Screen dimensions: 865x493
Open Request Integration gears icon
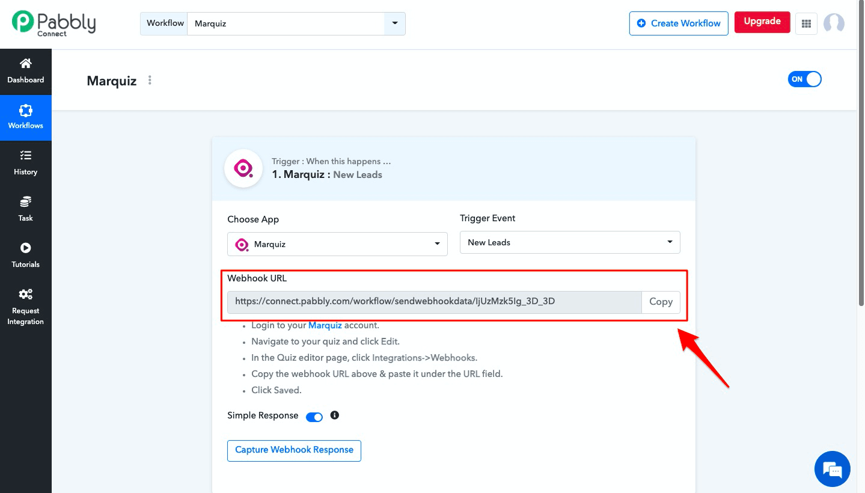click(x=26, y=294)
